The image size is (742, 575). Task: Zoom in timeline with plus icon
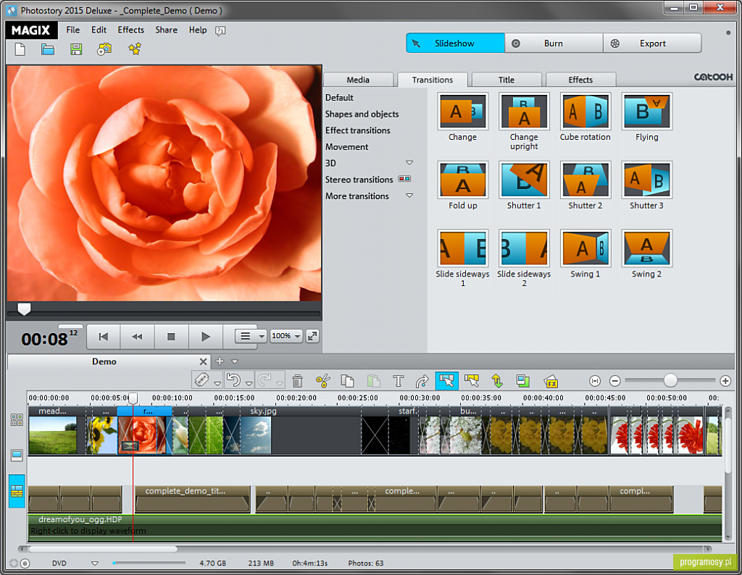tap(725, 381)
